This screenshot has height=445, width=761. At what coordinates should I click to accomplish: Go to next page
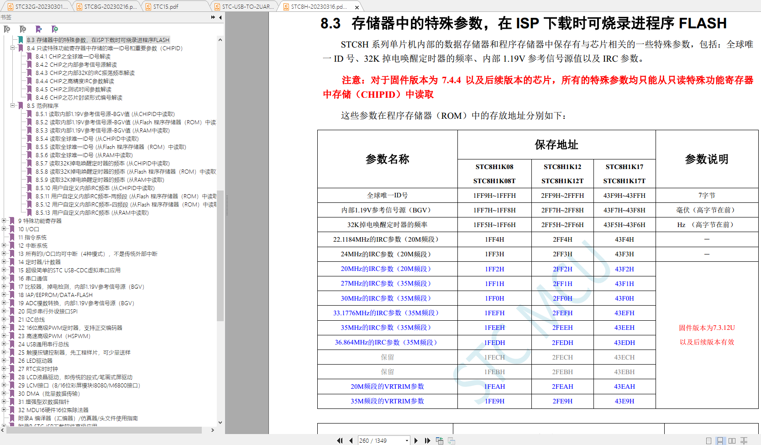416,440
